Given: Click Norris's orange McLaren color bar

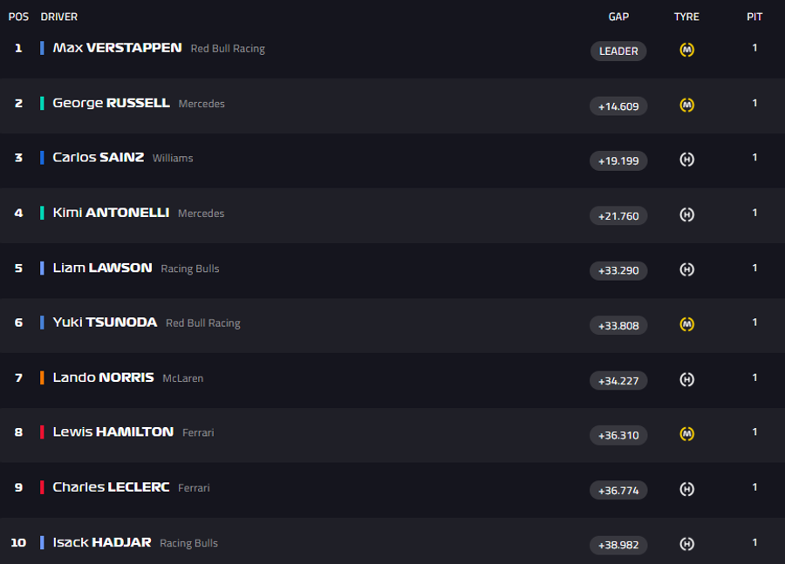Looking at the screenshot, I should pyautogui.click(x=42, y=377).
